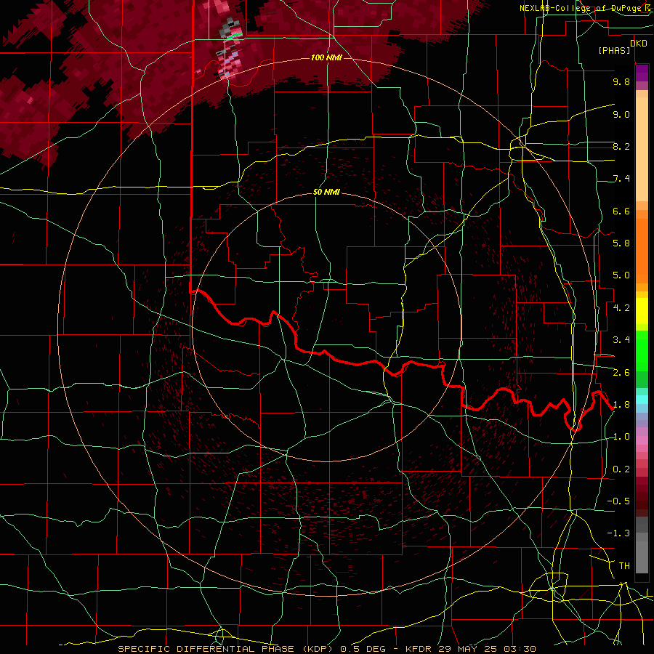654x654 pixels.
Task: Click the 03:30 timestamp in footer
Action: click(520, 649)
